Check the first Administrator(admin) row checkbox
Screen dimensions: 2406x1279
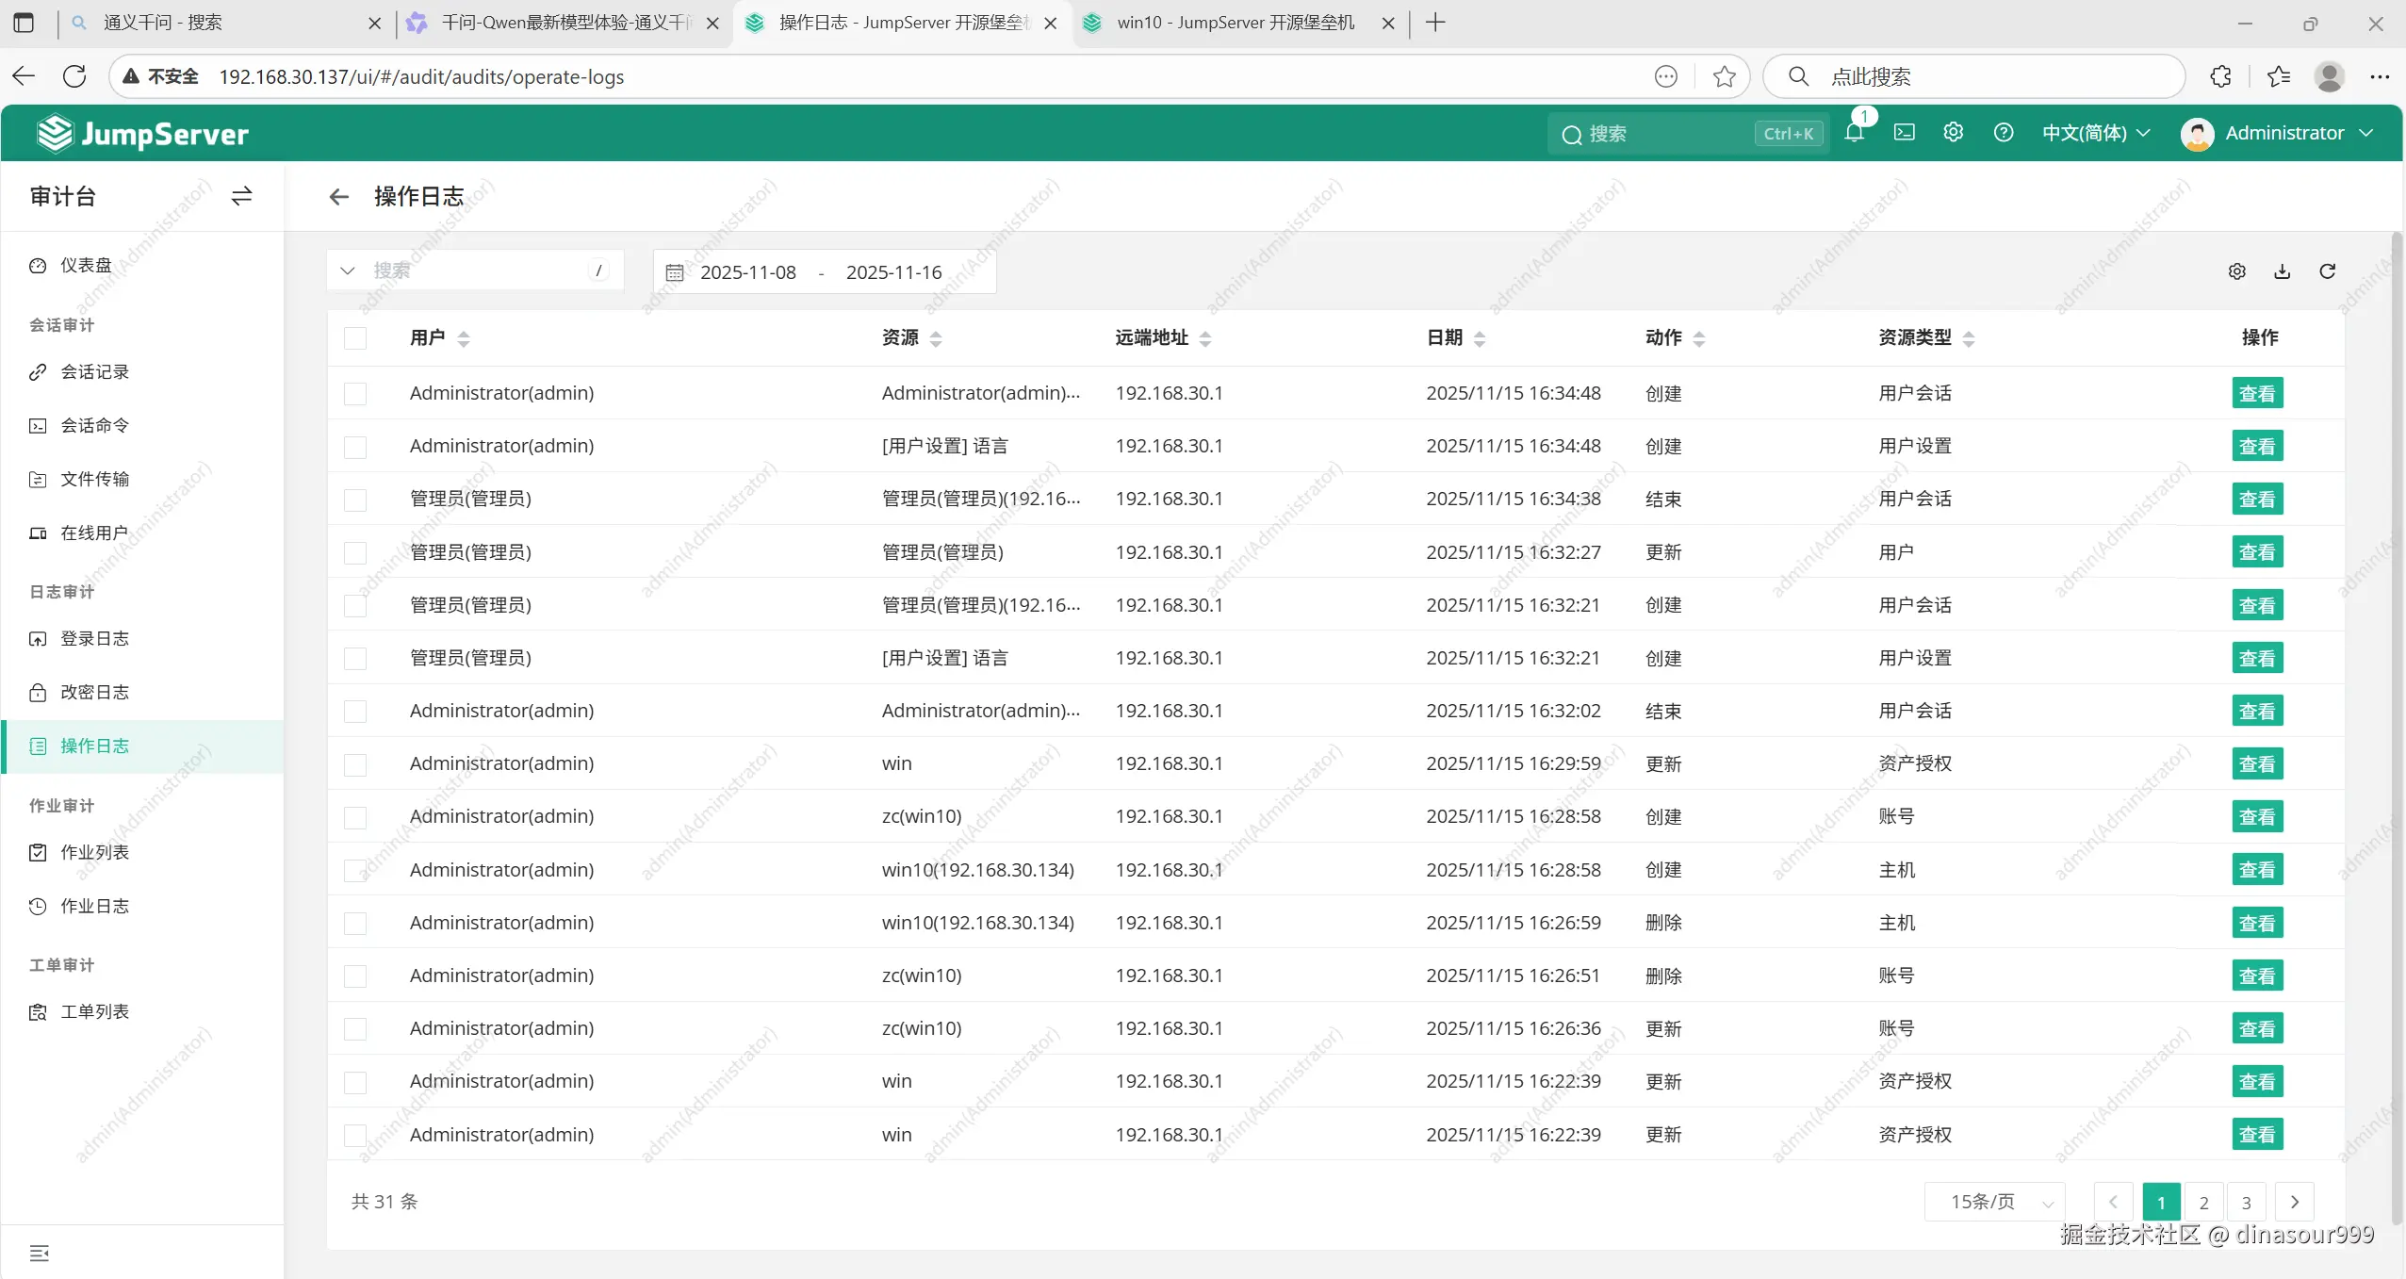(355, 393)
